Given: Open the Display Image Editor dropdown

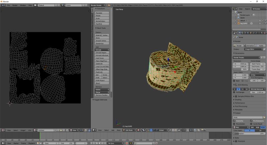Looking at the screenshot, I should 254,49.
